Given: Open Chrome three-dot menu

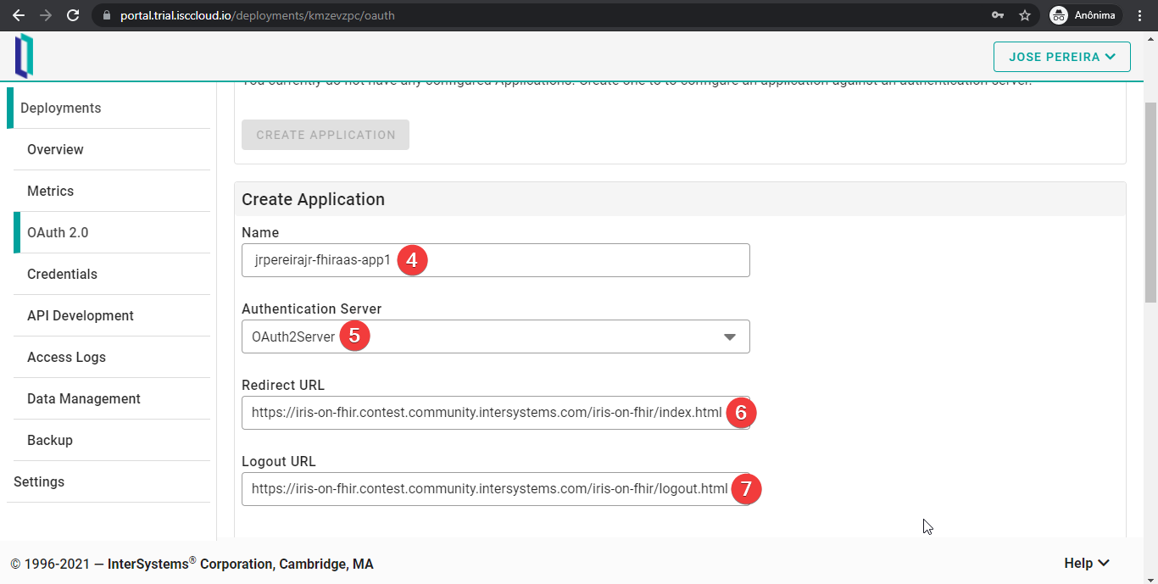Looking at the screenshot, I should (1141, 15).
